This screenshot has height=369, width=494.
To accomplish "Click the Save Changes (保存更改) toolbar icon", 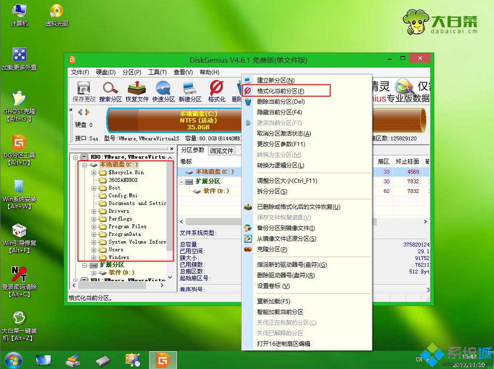I will tap(84, 91).
